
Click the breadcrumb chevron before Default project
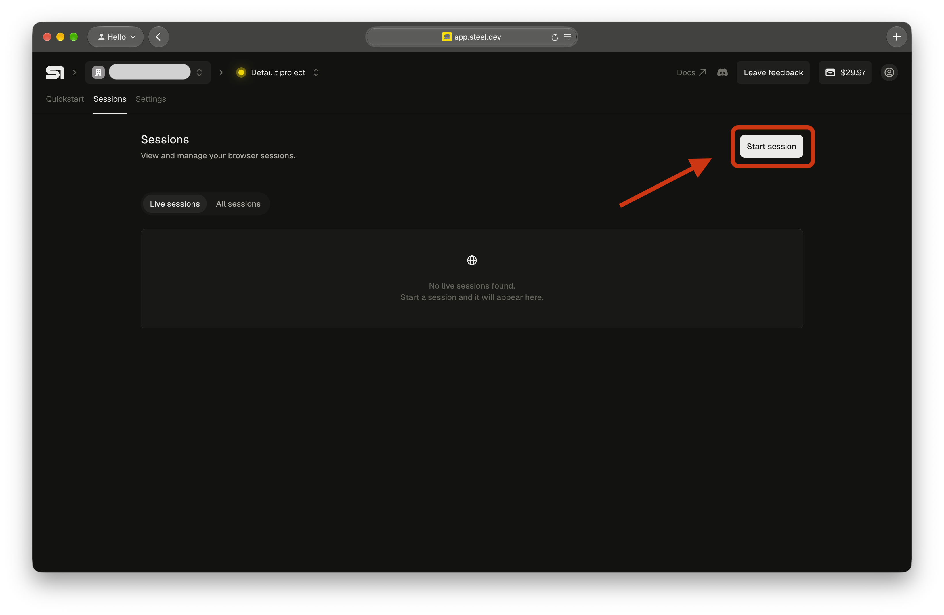point(221,72)
